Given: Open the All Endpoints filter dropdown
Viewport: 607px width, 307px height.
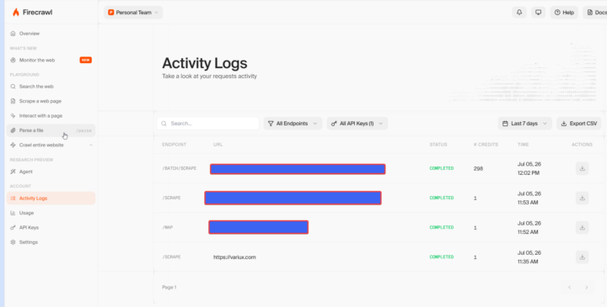Looking at the screenshot, I should pyautogui.click(x=293, y=124).
